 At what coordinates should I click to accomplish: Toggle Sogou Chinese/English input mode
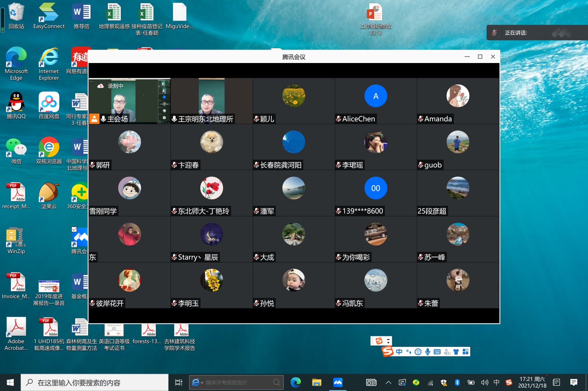399,352
